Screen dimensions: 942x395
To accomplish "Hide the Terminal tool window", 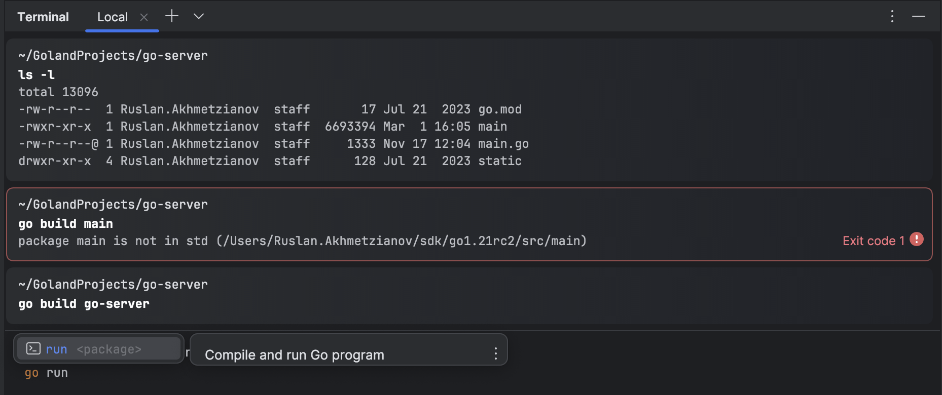I will tap(919, 16).
